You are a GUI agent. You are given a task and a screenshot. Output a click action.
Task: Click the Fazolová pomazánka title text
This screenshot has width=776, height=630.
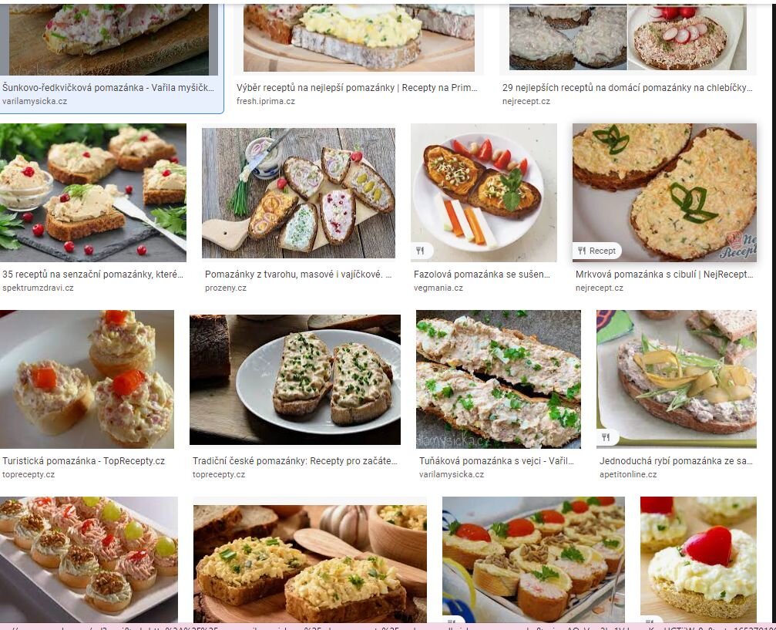482,275
